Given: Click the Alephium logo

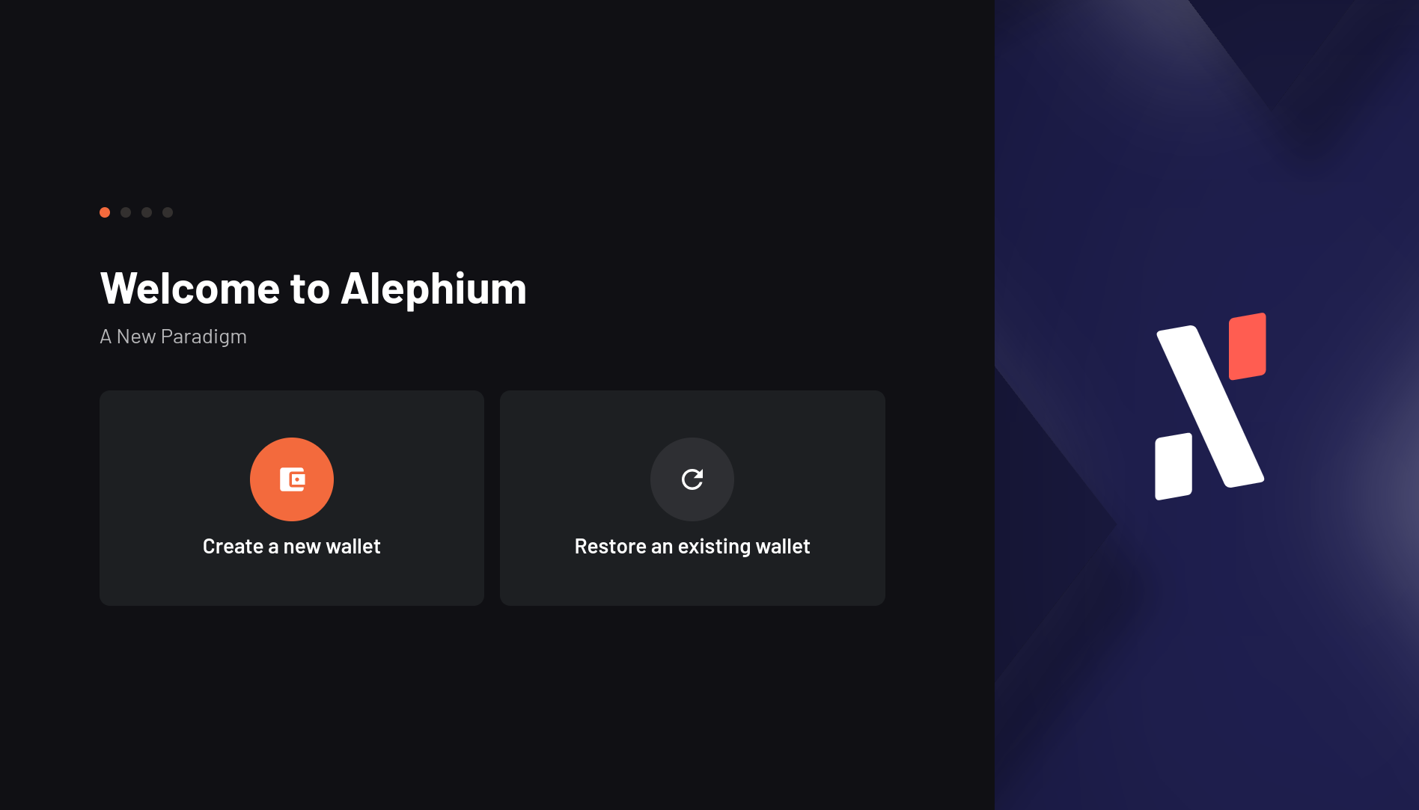Looking at the screenshot, I should tap(1210, 406).
